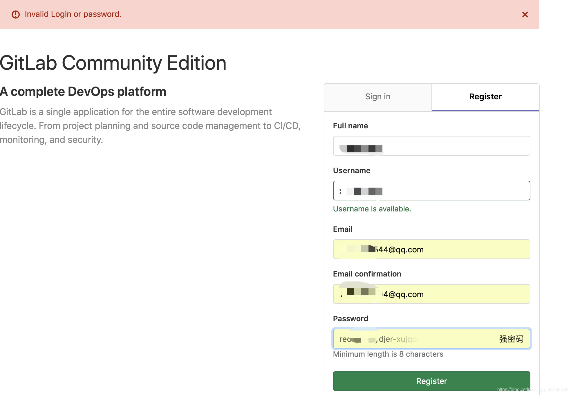Dismiss the invalid login alert

pyautogui.click(x=525, y=15)
